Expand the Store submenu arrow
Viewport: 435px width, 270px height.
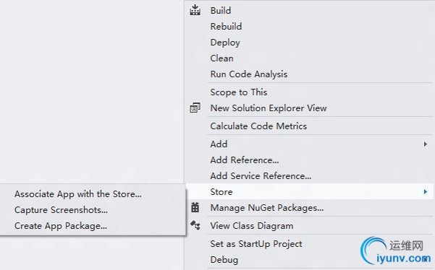click(426, 192)
